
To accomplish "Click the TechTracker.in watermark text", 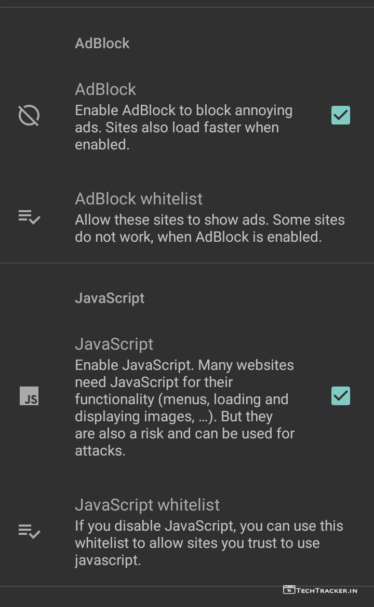I will coord(327,590).
